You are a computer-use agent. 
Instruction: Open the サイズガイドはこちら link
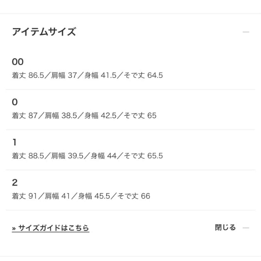click(51, 228)
